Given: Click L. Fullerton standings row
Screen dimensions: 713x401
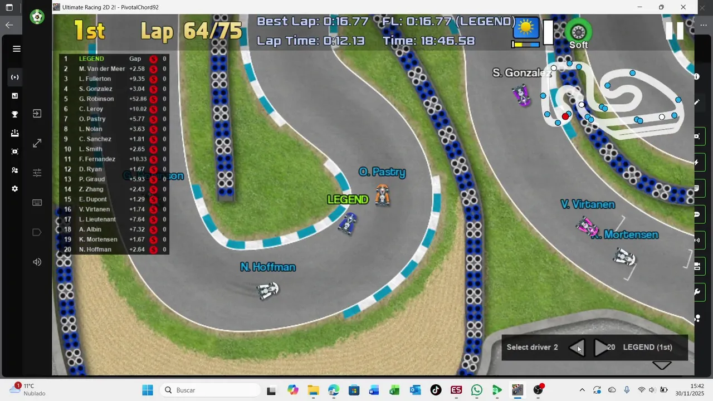Looking at the screenshot, I should click(114, 79).
